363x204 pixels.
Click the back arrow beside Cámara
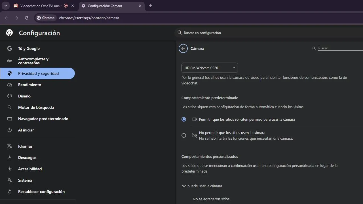183,48
